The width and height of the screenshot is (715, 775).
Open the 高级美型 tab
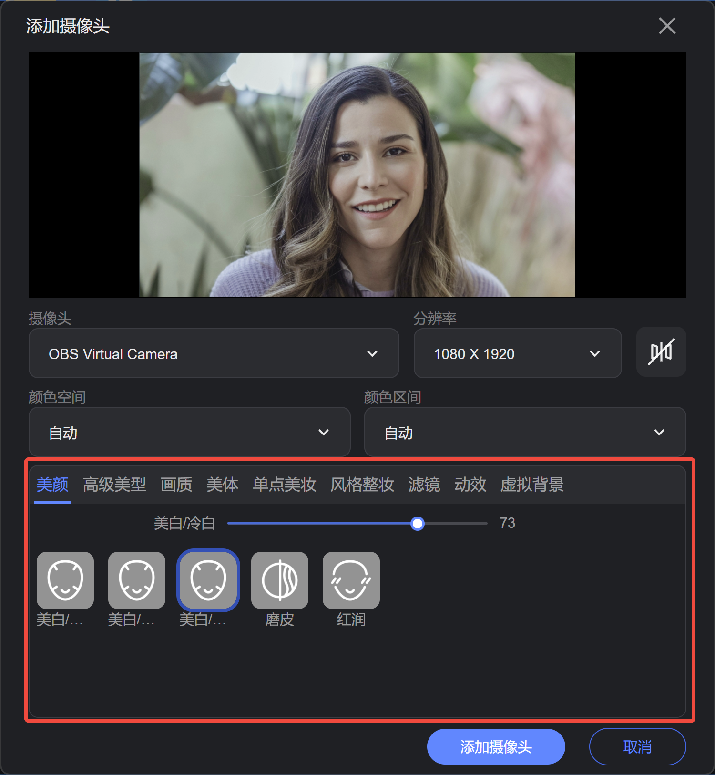pos(114,485)
